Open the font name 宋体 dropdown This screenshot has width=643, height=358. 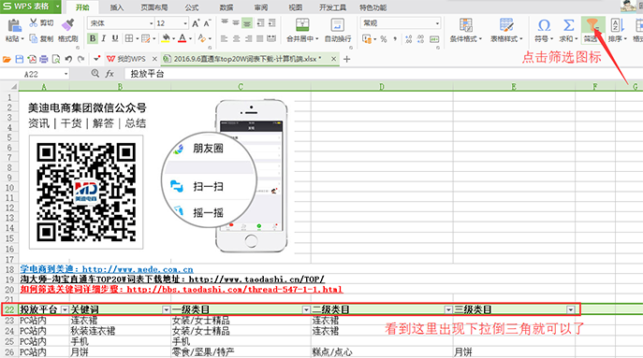click(x=151, y=23)
